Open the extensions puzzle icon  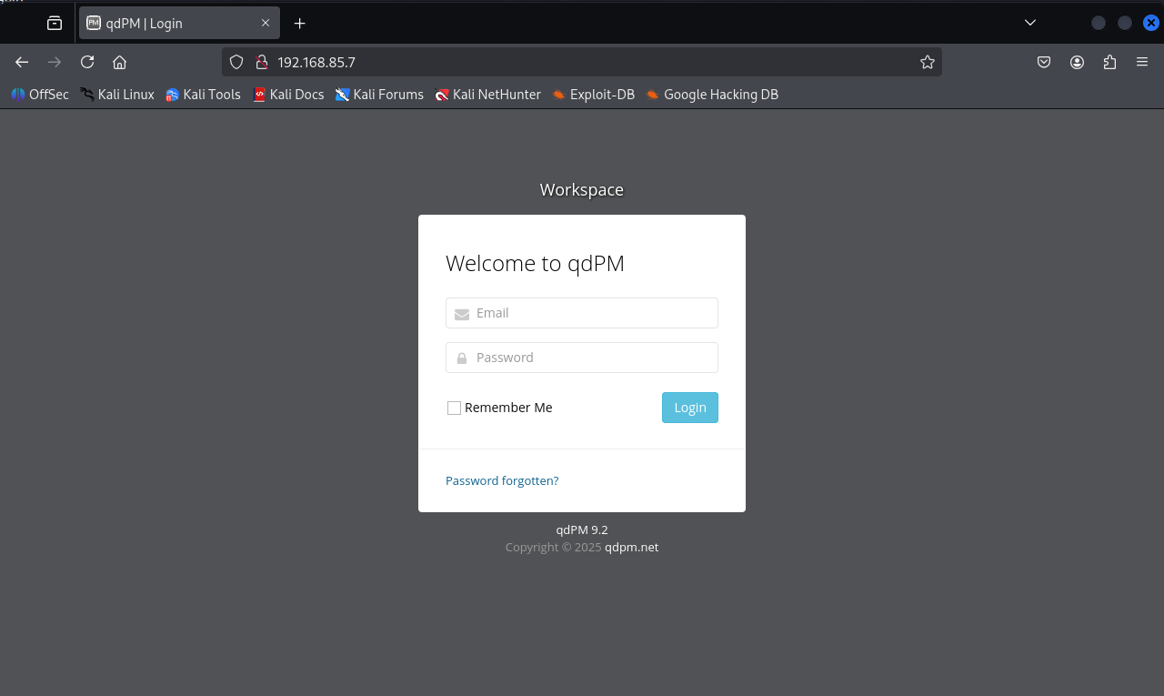pyautogui.click(x=1109, y=62)
